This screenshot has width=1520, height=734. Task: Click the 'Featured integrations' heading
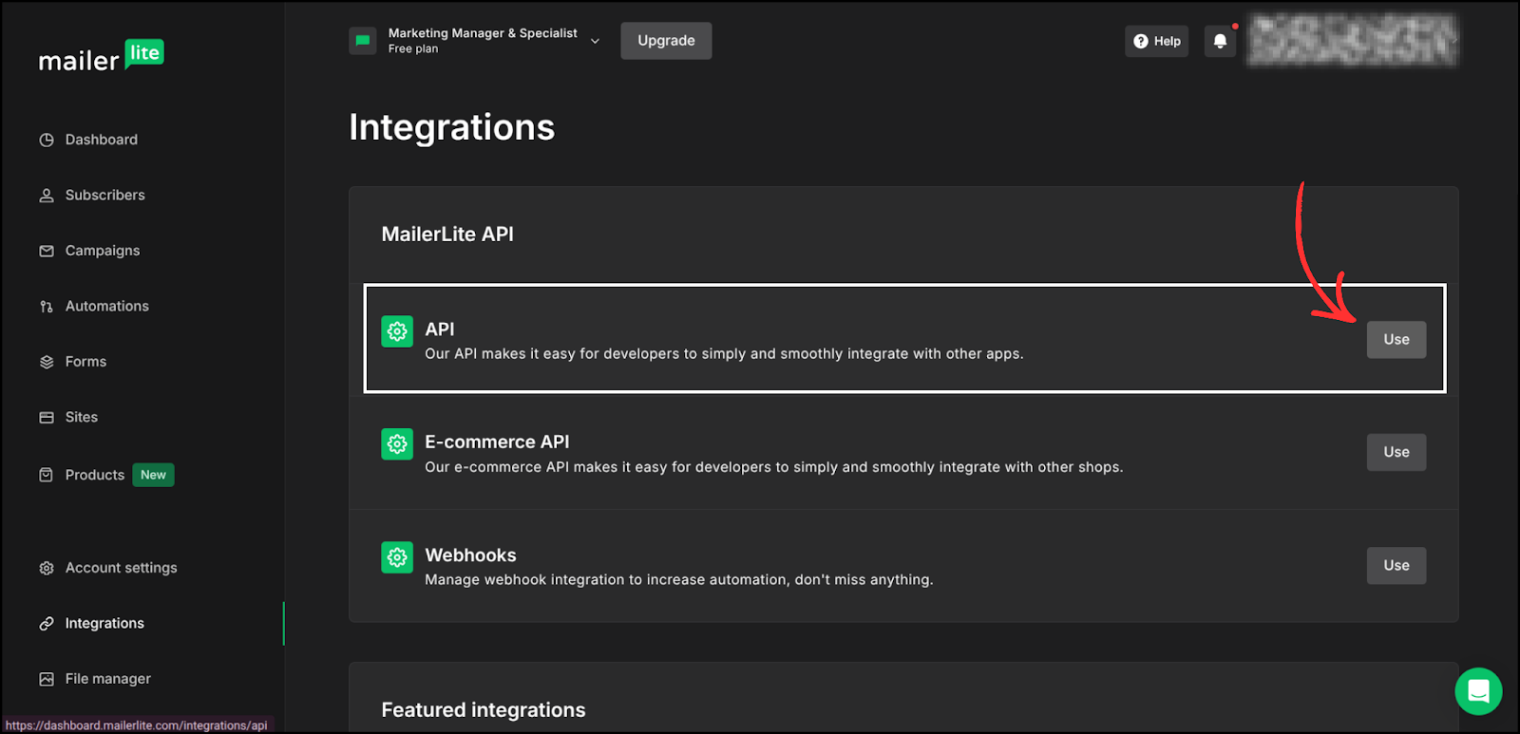[484, 710]
